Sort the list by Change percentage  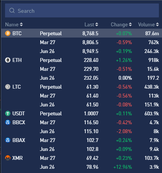tap(121, 24)
